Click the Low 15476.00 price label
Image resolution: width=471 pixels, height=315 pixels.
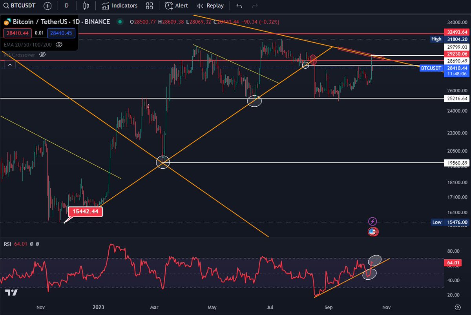(450, 222)
